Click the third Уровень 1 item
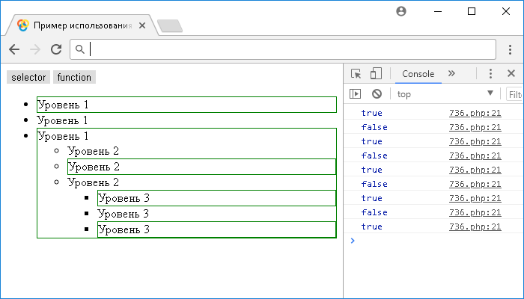 coord(63,136)
